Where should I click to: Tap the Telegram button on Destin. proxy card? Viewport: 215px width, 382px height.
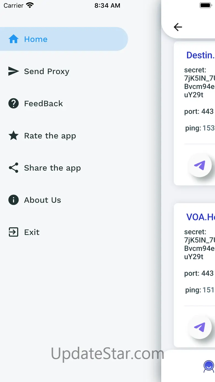(x=200, y=165)
